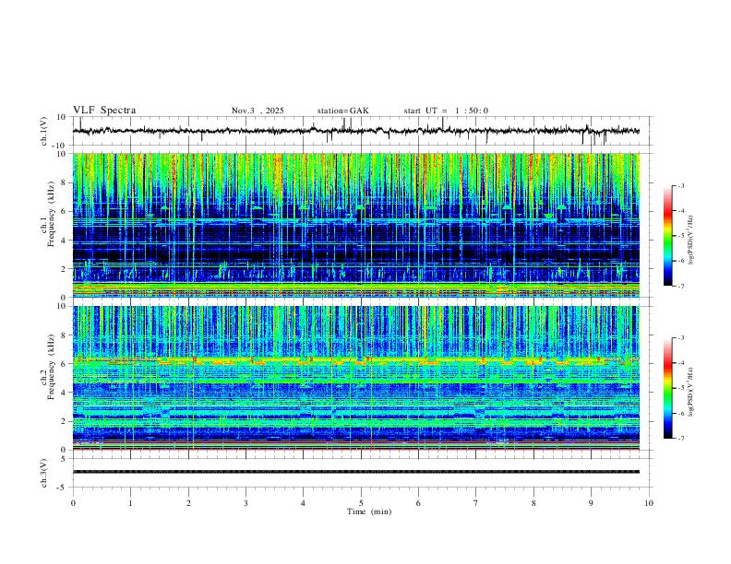
Task: Select the ch.1 "Frequency (kHz)" axis label
Action: coord(51,215)
